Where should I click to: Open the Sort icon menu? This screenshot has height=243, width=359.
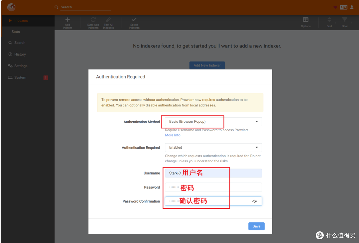[x=329, y=20]
